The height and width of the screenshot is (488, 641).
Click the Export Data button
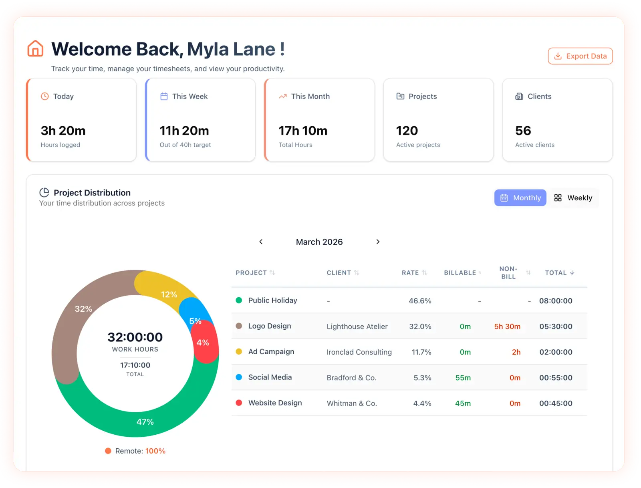click(x=580, y=56)
